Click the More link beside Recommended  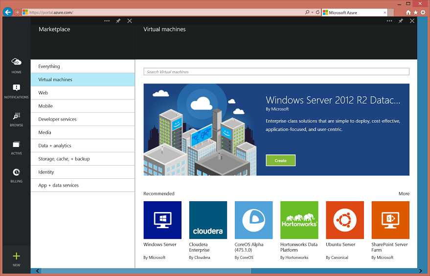(404, 193)
